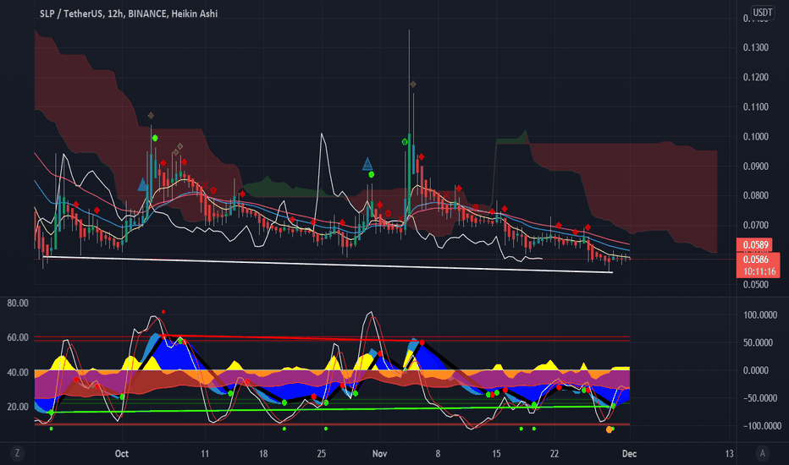The height and width of the screenshot is (465, 789).
Task: Click the 0.1000 price axis value
Action: pyautogui.click(x=756, y=136)
